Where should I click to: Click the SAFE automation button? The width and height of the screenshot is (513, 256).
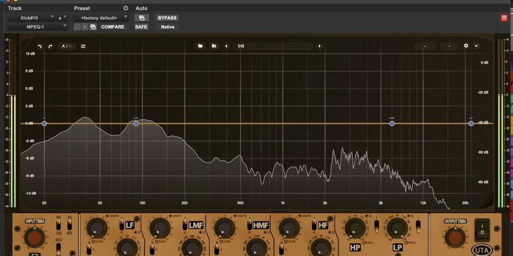pyautogui.click(x=141, y=27)
